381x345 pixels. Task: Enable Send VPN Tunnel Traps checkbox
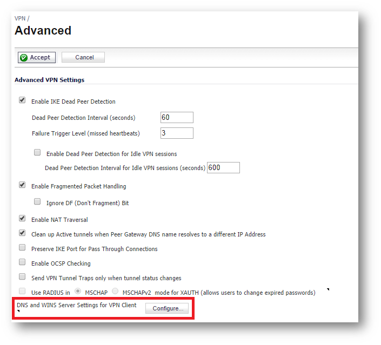[x=22, y=277]
